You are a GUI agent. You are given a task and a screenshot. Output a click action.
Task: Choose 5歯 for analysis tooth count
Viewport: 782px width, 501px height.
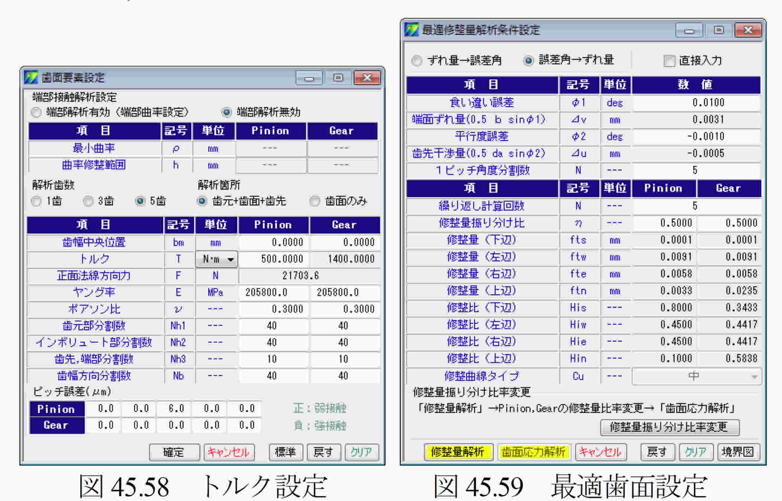point(140,201)
